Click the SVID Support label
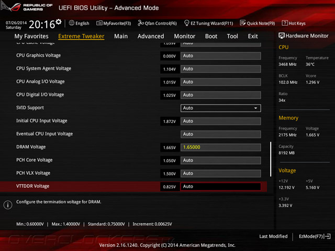 (x=30, y=108)
